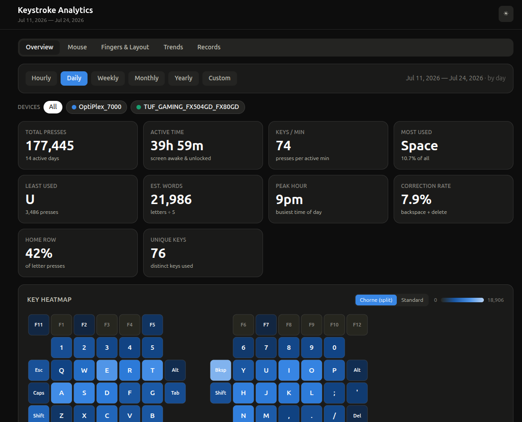The image size is (522, 422).
Task: Switch heatmap to Standard layout
Action: coord(412,300)
